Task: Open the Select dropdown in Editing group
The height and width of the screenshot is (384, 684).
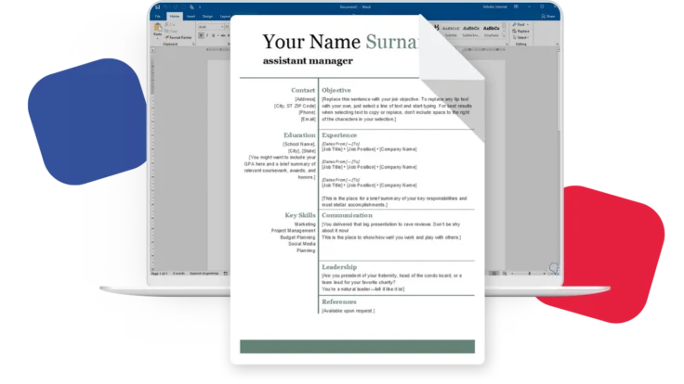Action: click(520, 37)
